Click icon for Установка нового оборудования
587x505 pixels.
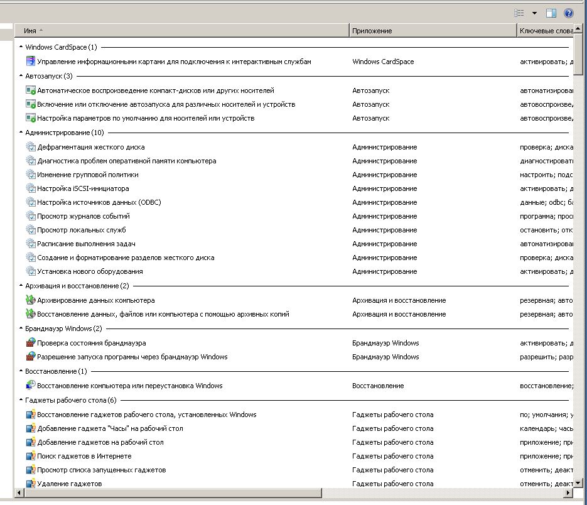(x=31, y=271)
